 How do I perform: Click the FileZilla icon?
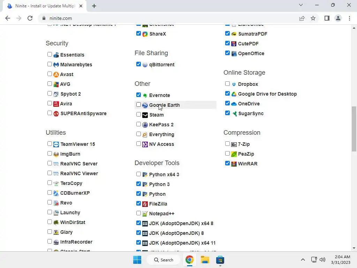tap(145, 204)
